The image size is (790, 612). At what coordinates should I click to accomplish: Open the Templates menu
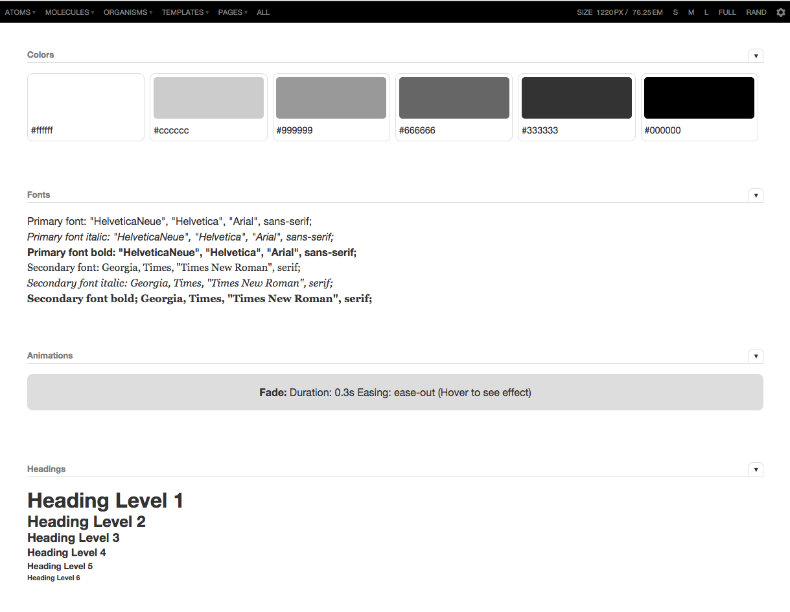click(x=185, y=12)
